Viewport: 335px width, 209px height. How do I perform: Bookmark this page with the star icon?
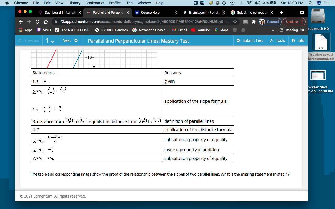(x=235, y=22)
